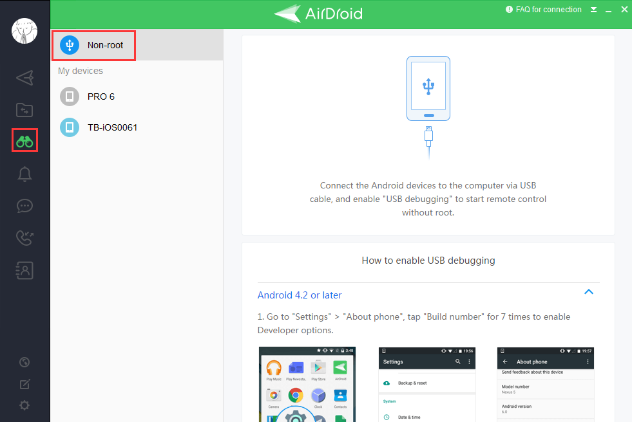
Task: Click the home screen tutorial screenshot
Action: pos(307,384)
